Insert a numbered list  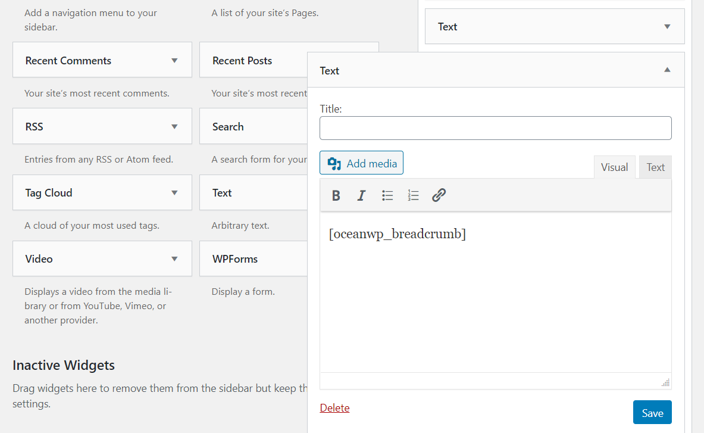[413, 195]
